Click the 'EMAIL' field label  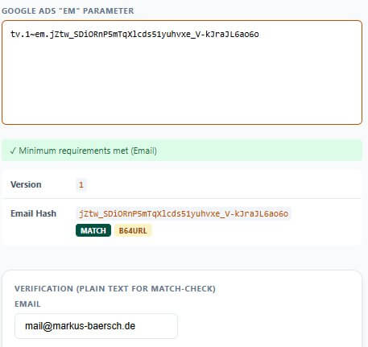click(x=27, y=304)
